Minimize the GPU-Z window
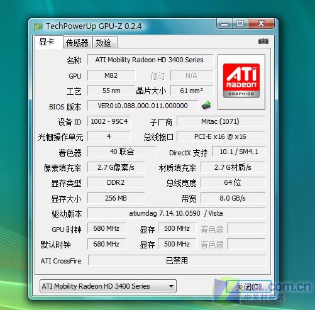 pyautogui.click(x=224, y=24)
